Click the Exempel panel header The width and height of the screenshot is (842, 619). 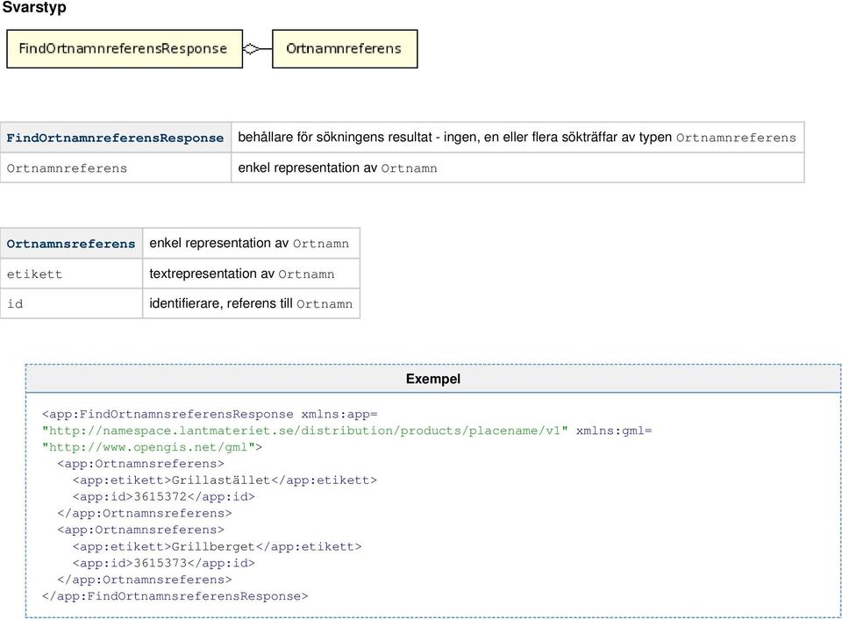tap(432, 379)
